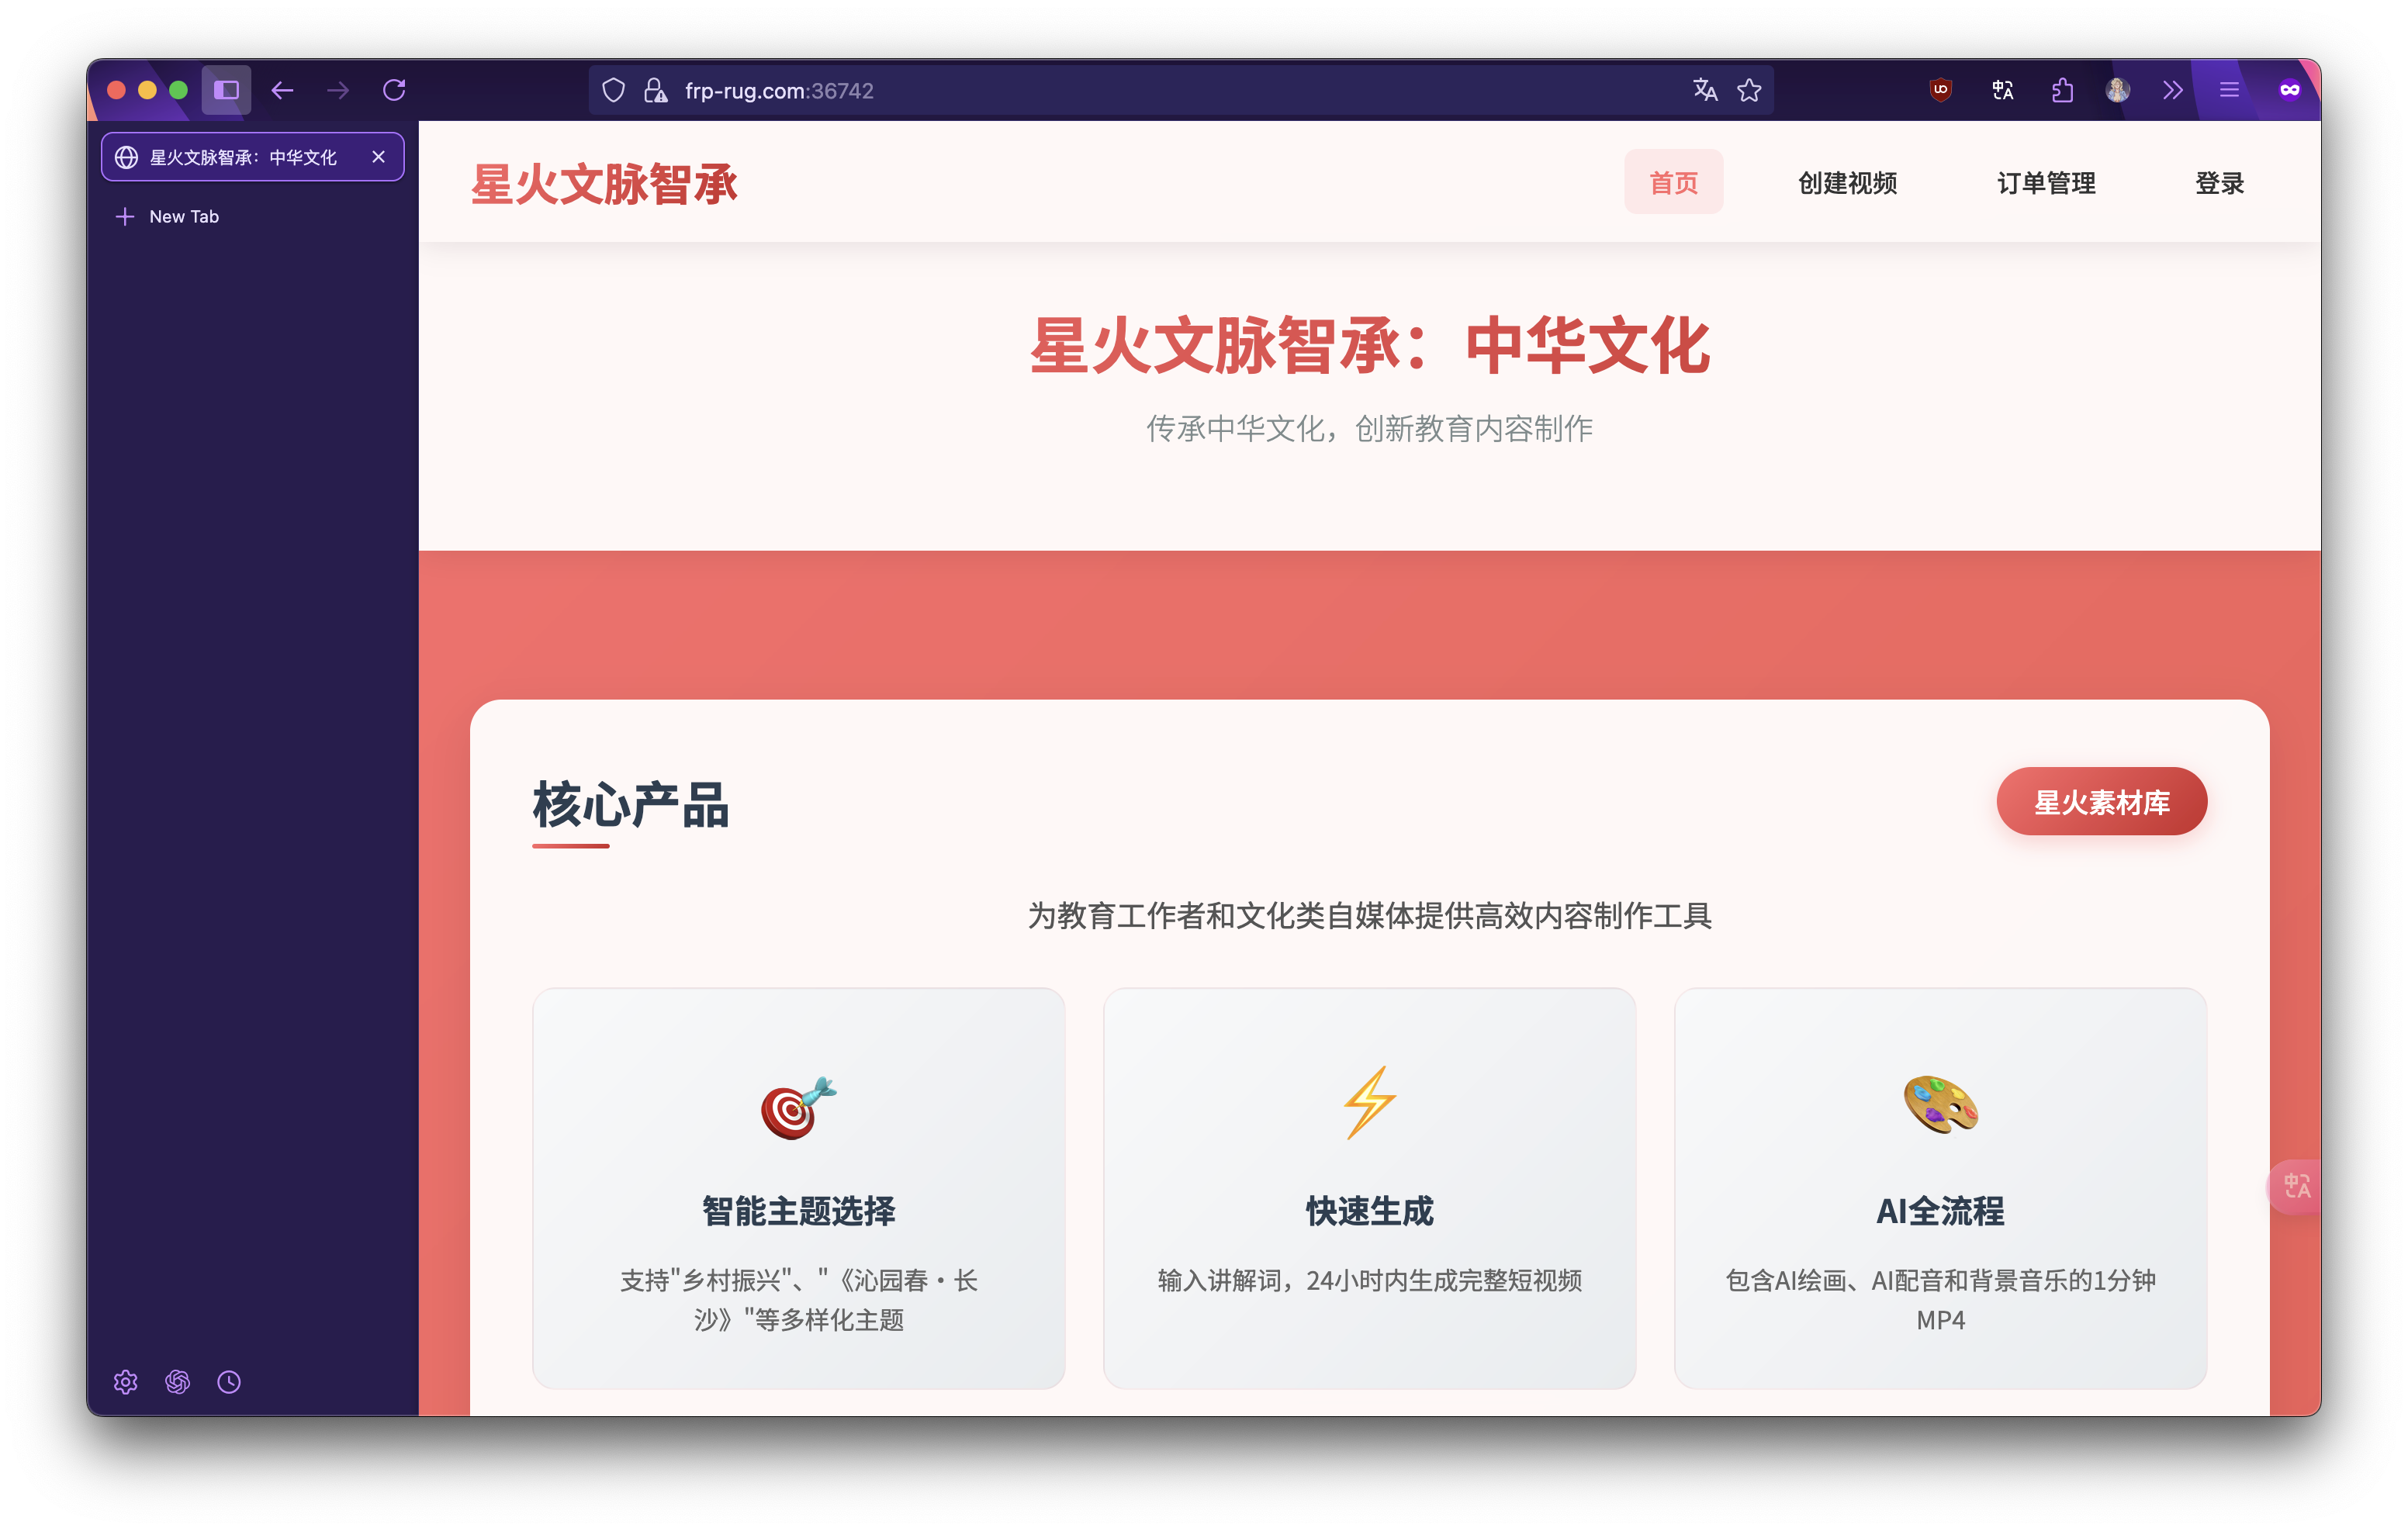
Task: Click the site security padlock icon
Action: click(x=655, y=91)
